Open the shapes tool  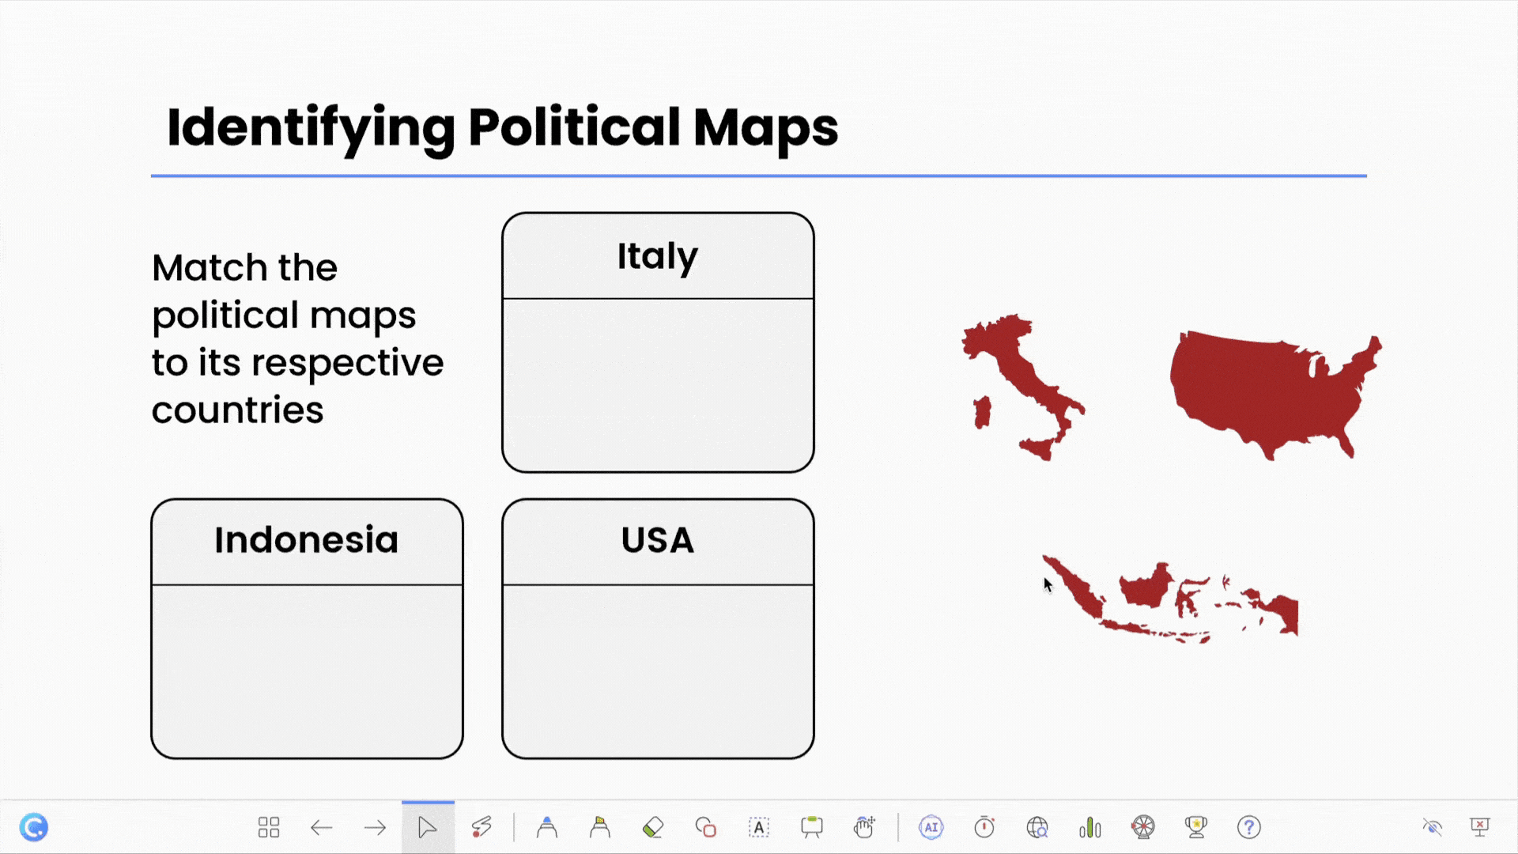point(706,827)
